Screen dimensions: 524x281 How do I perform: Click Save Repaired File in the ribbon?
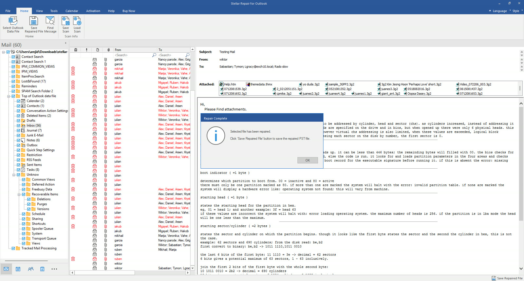[x=34, y=25]
